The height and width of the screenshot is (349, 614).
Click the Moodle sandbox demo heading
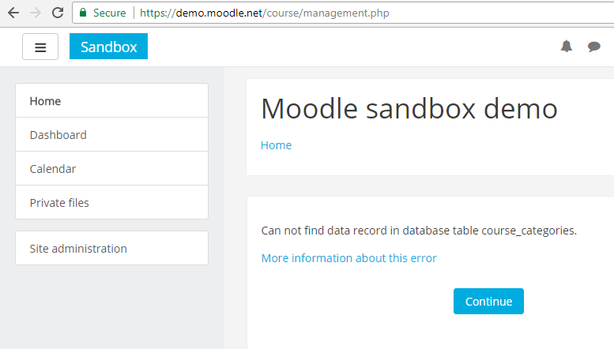coord(409,108)
